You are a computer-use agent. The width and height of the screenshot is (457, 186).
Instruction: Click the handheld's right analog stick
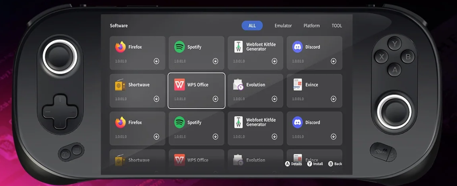pyautogui.click(x=394, y=112)
